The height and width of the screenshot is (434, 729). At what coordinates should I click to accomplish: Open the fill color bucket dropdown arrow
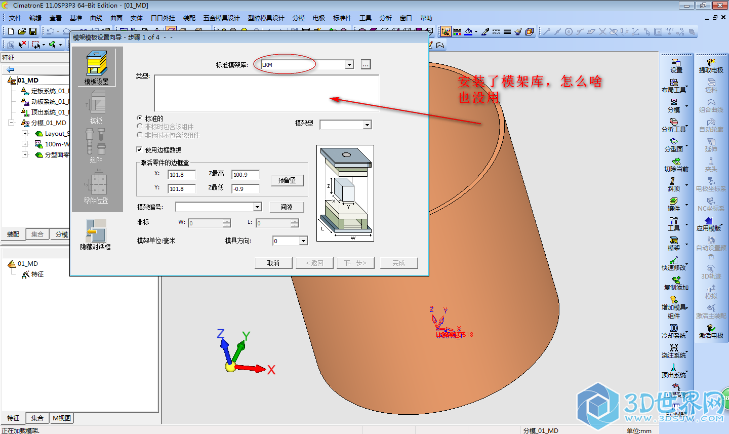[x=476, y=32]
